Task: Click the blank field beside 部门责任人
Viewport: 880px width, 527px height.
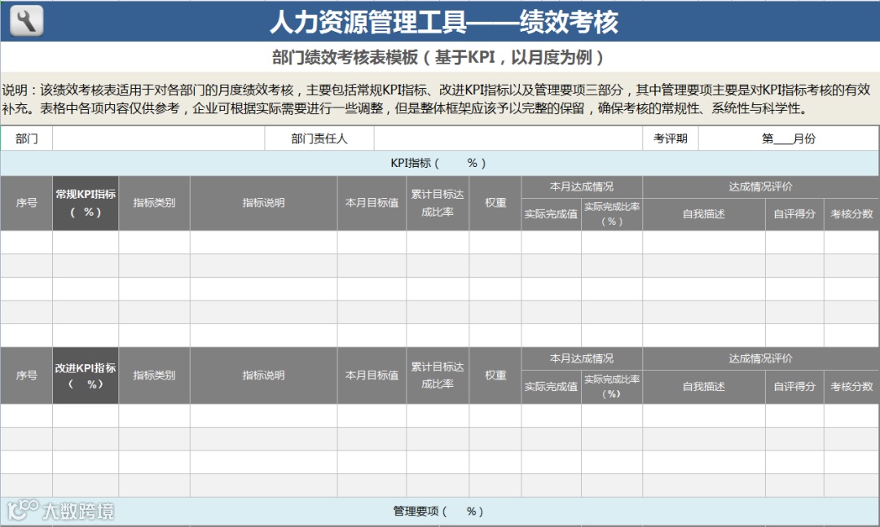Action: point(508,138)
